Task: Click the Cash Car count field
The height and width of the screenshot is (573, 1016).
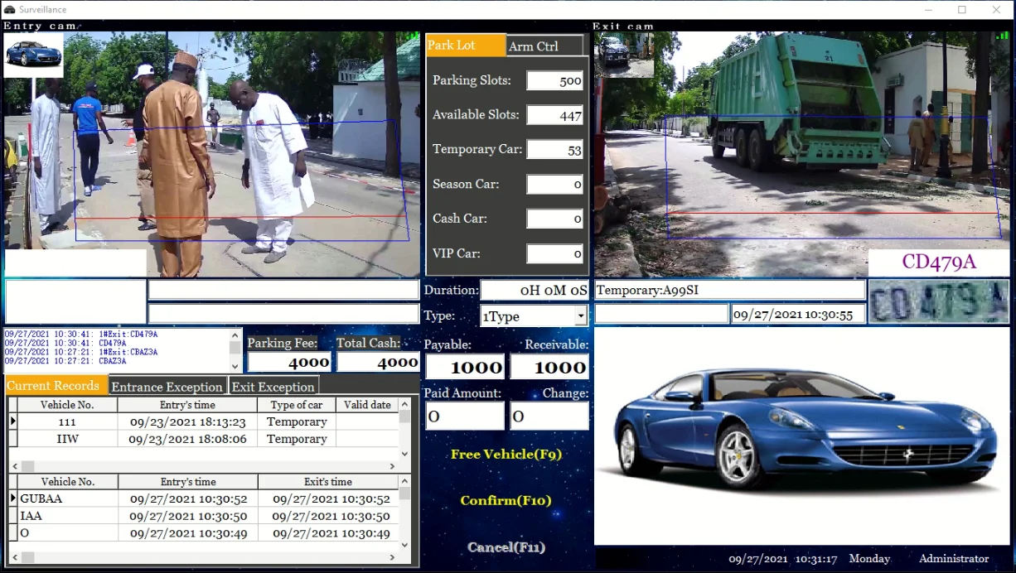Action: [555, 219]
